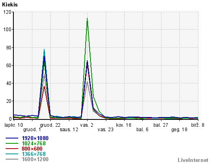Click the dark blue legend line swatch

pos(12,138)
